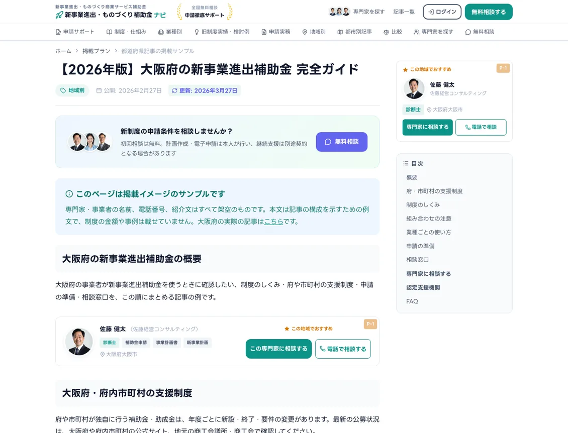
Task: Click この専門家に相談する button
Action: (x=278, y=349)
